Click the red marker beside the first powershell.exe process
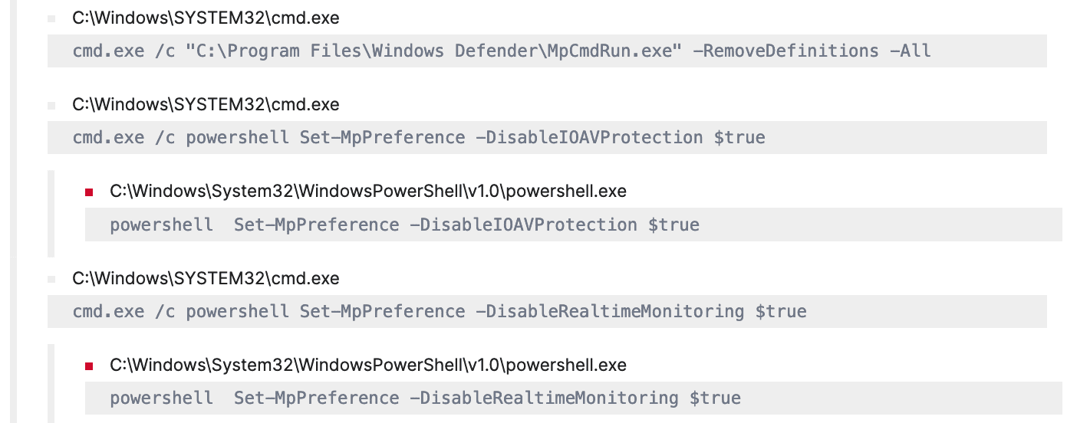The height and width of the screenshot is (423, 1067). pos(89,192)
